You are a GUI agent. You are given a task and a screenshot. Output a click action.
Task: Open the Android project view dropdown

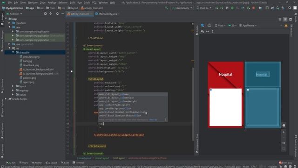click(14, 14)
